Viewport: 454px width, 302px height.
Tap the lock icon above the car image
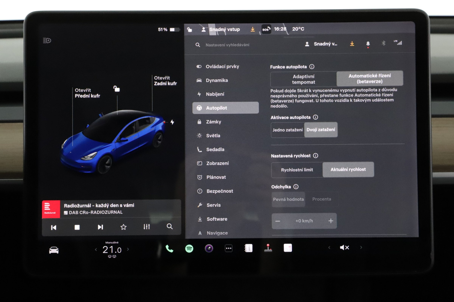click(x=116, y=89)
